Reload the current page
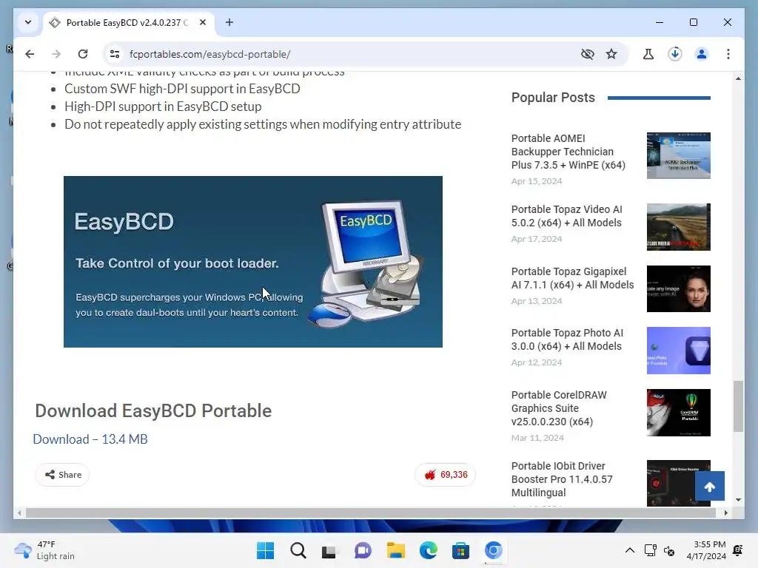This screenshot has height=568, width=758. (x=83, y=54)
